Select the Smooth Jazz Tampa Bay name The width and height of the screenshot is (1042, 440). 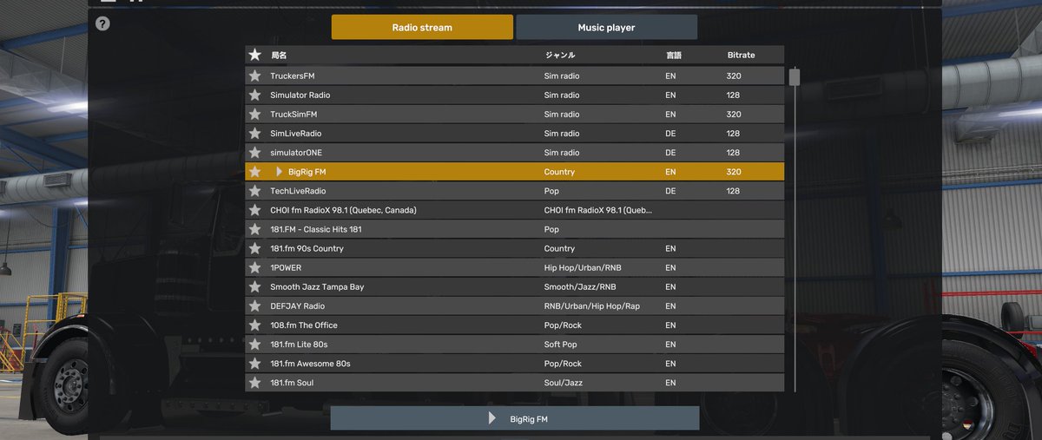317,286
